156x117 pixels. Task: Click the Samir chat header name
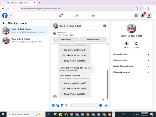71,26
